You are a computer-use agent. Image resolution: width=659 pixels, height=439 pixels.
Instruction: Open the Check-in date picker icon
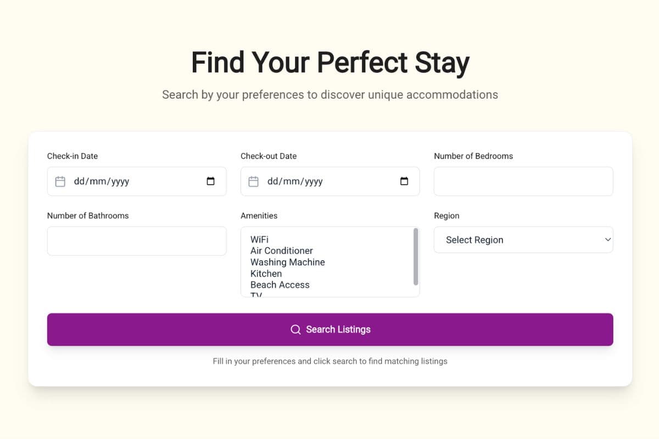pos(211,181)
